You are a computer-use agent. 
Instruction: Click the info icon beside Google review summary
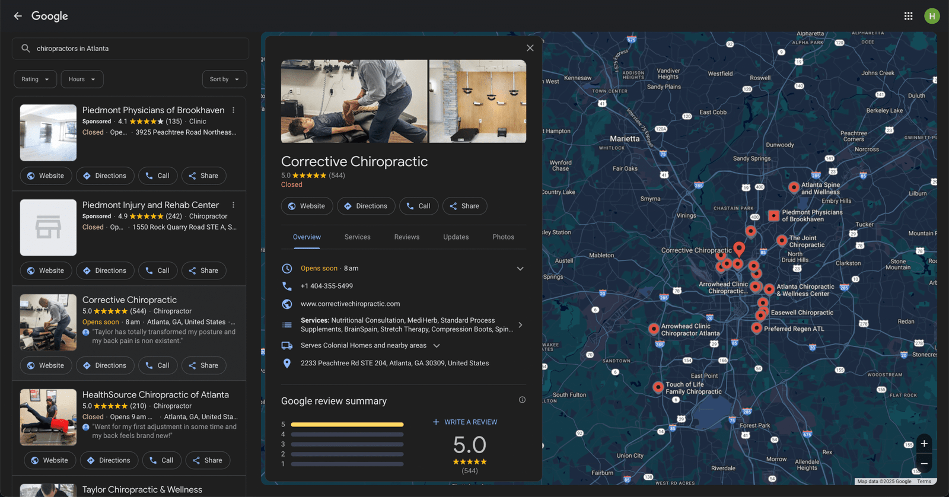(522, 400)
